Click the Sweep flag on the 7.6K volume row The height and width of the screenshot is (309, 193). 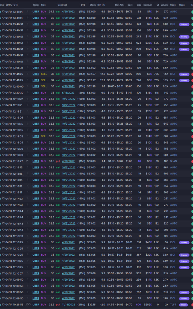coord(184,49)
